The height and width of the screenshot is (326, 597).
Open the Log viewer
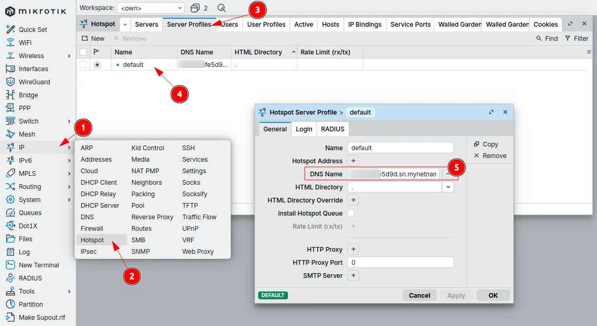(x=24, y=252)
